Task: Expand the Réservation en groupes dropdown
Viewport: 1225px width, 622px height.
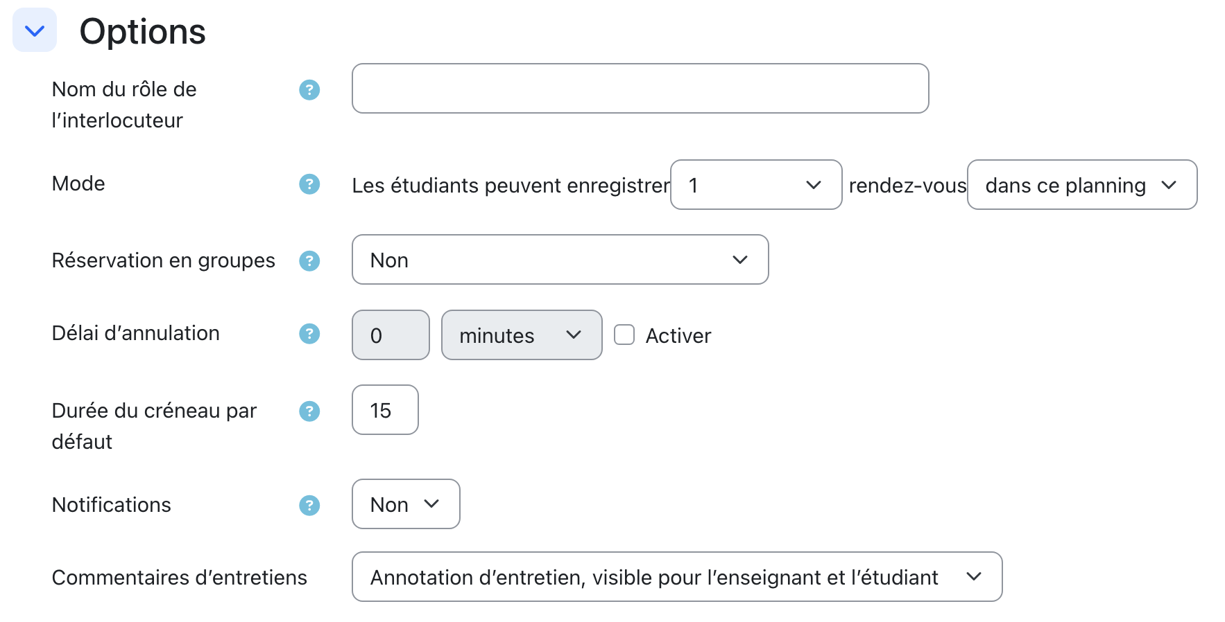Action: [x=560, y=260]
